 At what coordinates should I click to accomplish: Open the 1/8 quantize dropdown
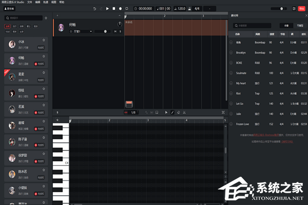134,113
